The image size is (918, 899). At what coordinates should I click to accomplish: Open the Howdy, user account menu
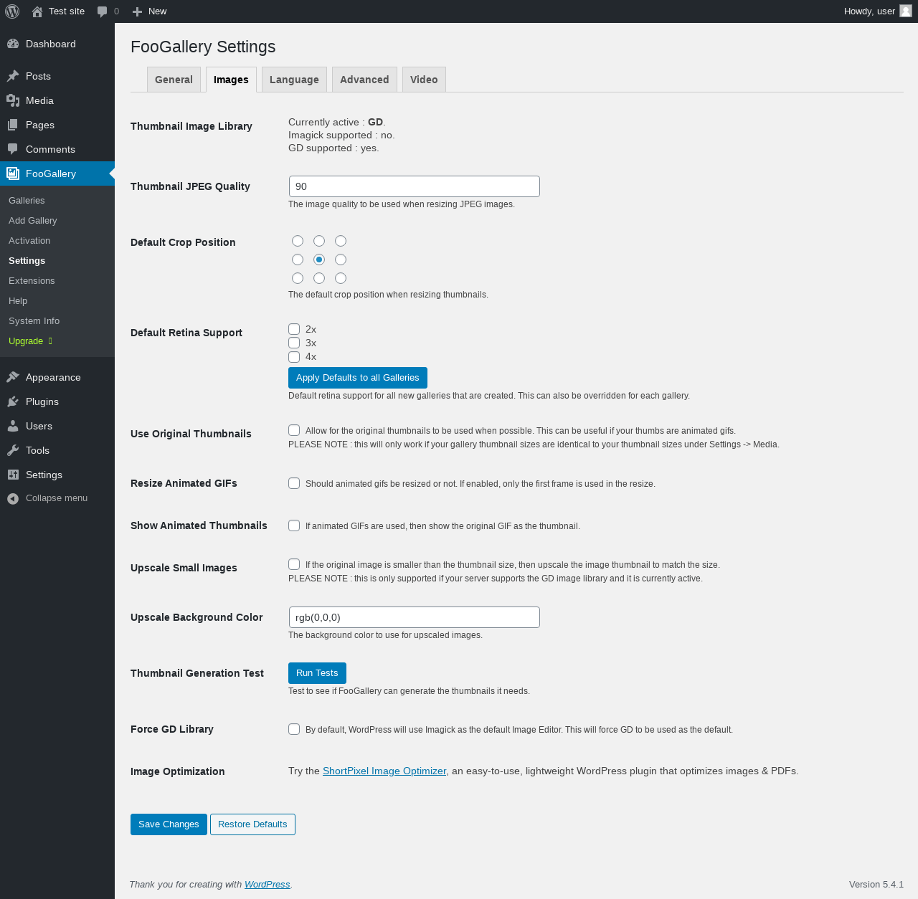[x=878, y=11]
